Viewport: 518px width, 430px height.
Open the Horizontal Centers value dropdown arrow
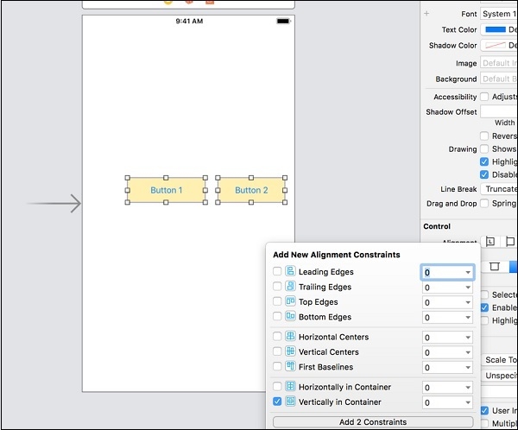468,338
